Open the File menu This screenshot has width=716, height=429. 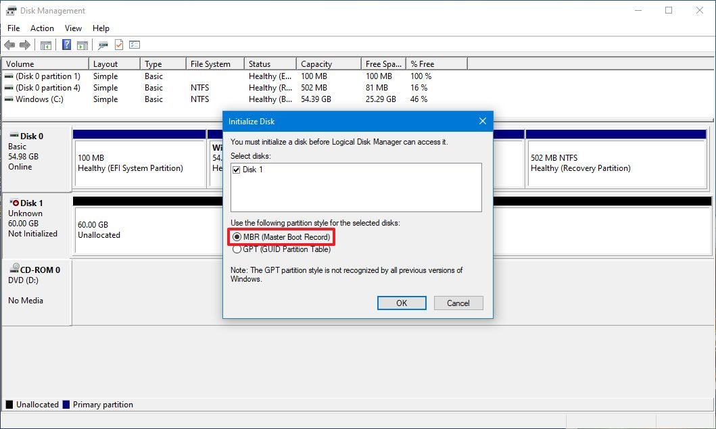[x=14, y=28]
